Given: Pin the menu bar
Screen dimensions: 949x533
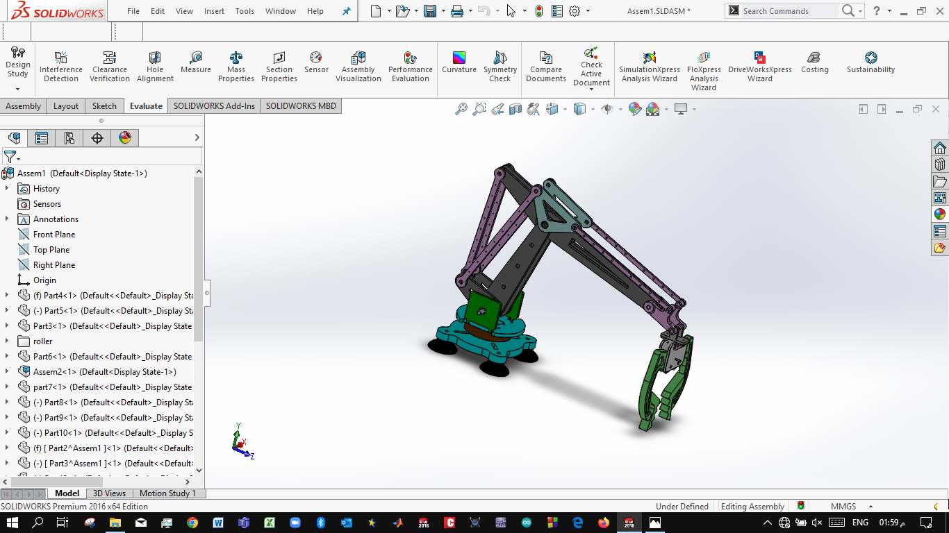Looking at the screenshot, I should [x=346, y=11].
